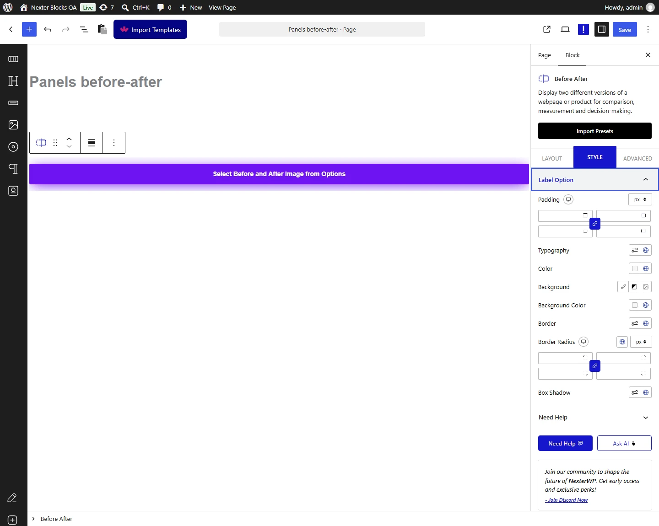Toggle the settings sidebar panel
Image resolution: width=659 pixels, height=526 pixels.
coord(602,29)
